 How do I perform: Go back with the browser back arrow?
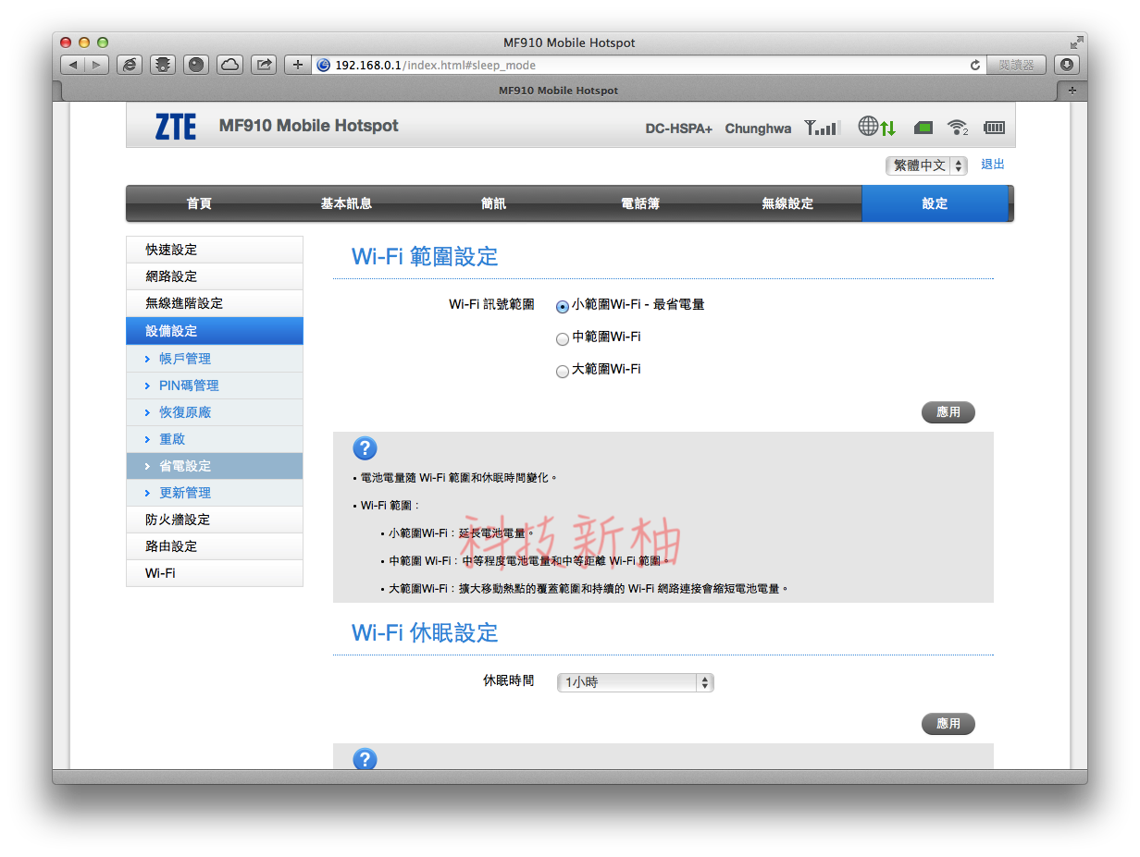point(73,65)
